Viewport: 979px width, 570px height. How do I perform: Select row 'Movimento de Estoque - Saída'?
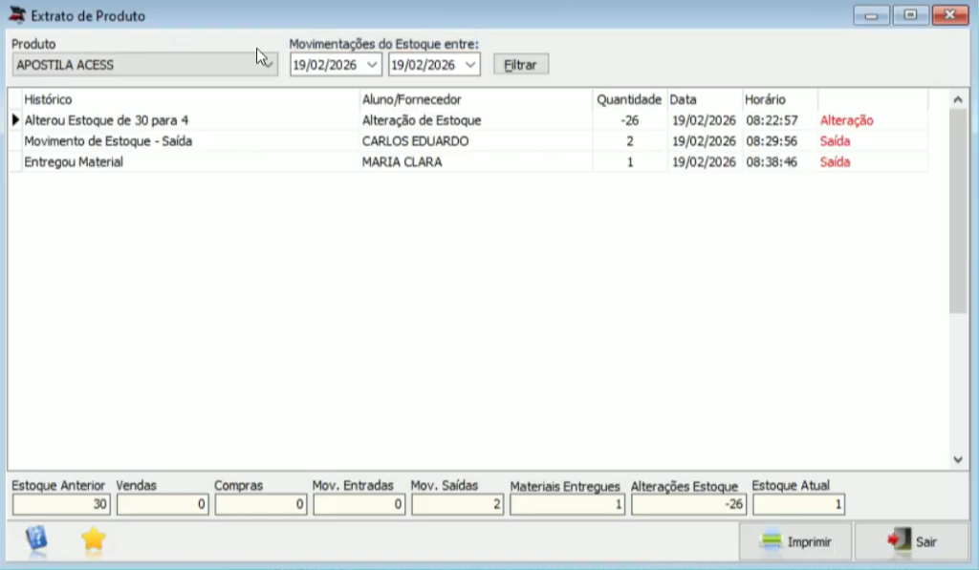[x=468, y=141]
